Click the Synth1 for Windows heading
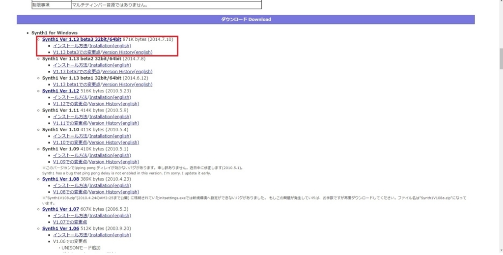 coord(54,33)
